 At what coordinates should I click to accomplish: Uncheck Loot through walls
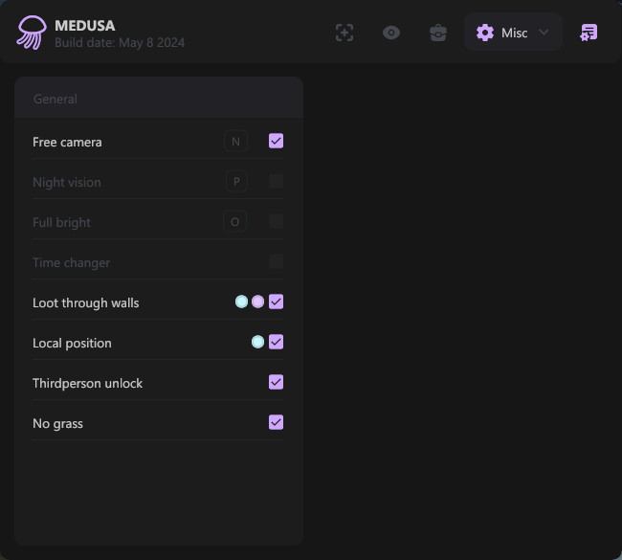pos(276,302)
